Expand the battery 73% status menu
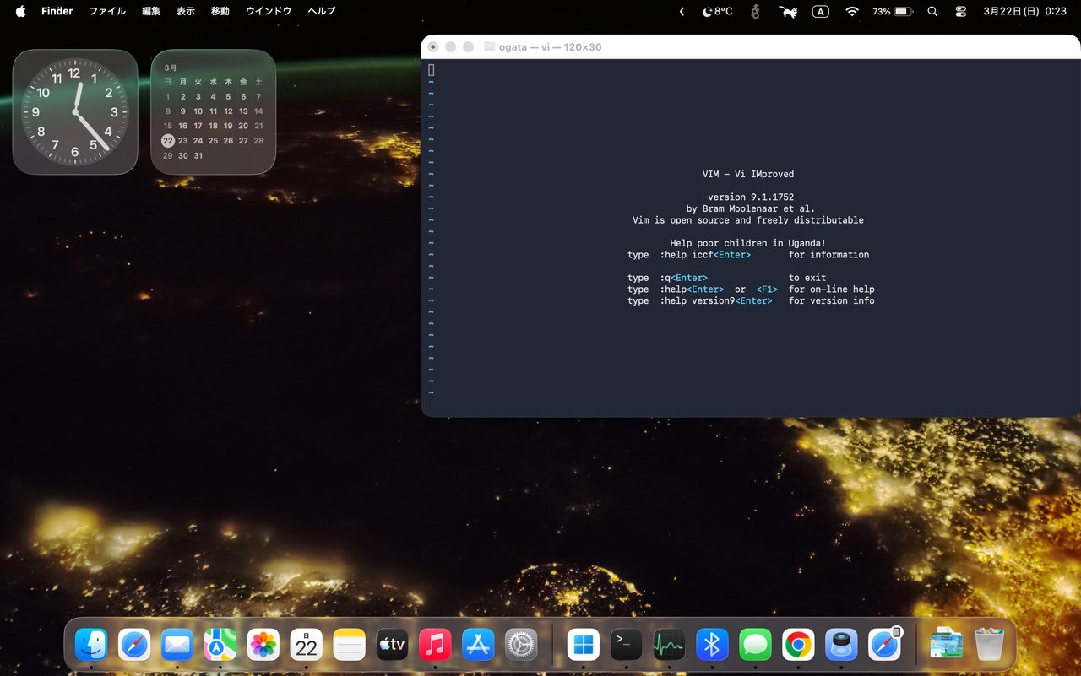Image resolution: width=1081 pixels, height=676 pixels. (893, 12)
